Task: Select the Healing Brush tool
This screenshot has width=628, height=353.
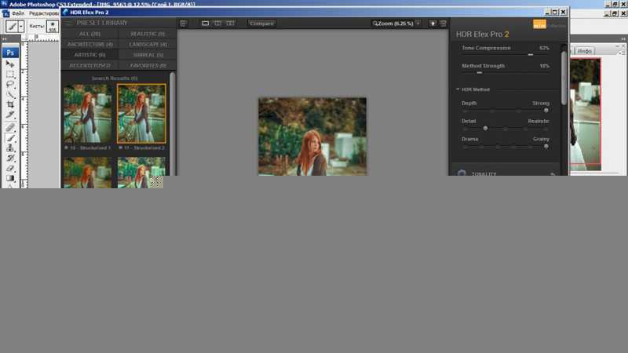Action: (10, 127)
